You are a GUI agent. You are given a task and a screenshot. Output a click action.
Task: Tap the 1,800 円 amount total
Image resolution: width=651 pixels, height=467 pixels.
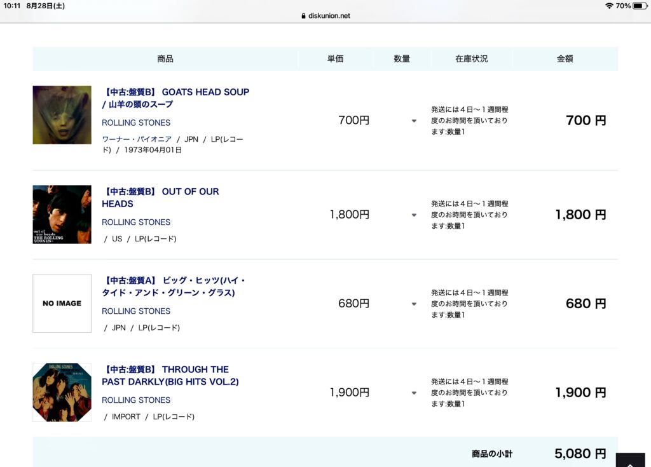pos(581,215)
